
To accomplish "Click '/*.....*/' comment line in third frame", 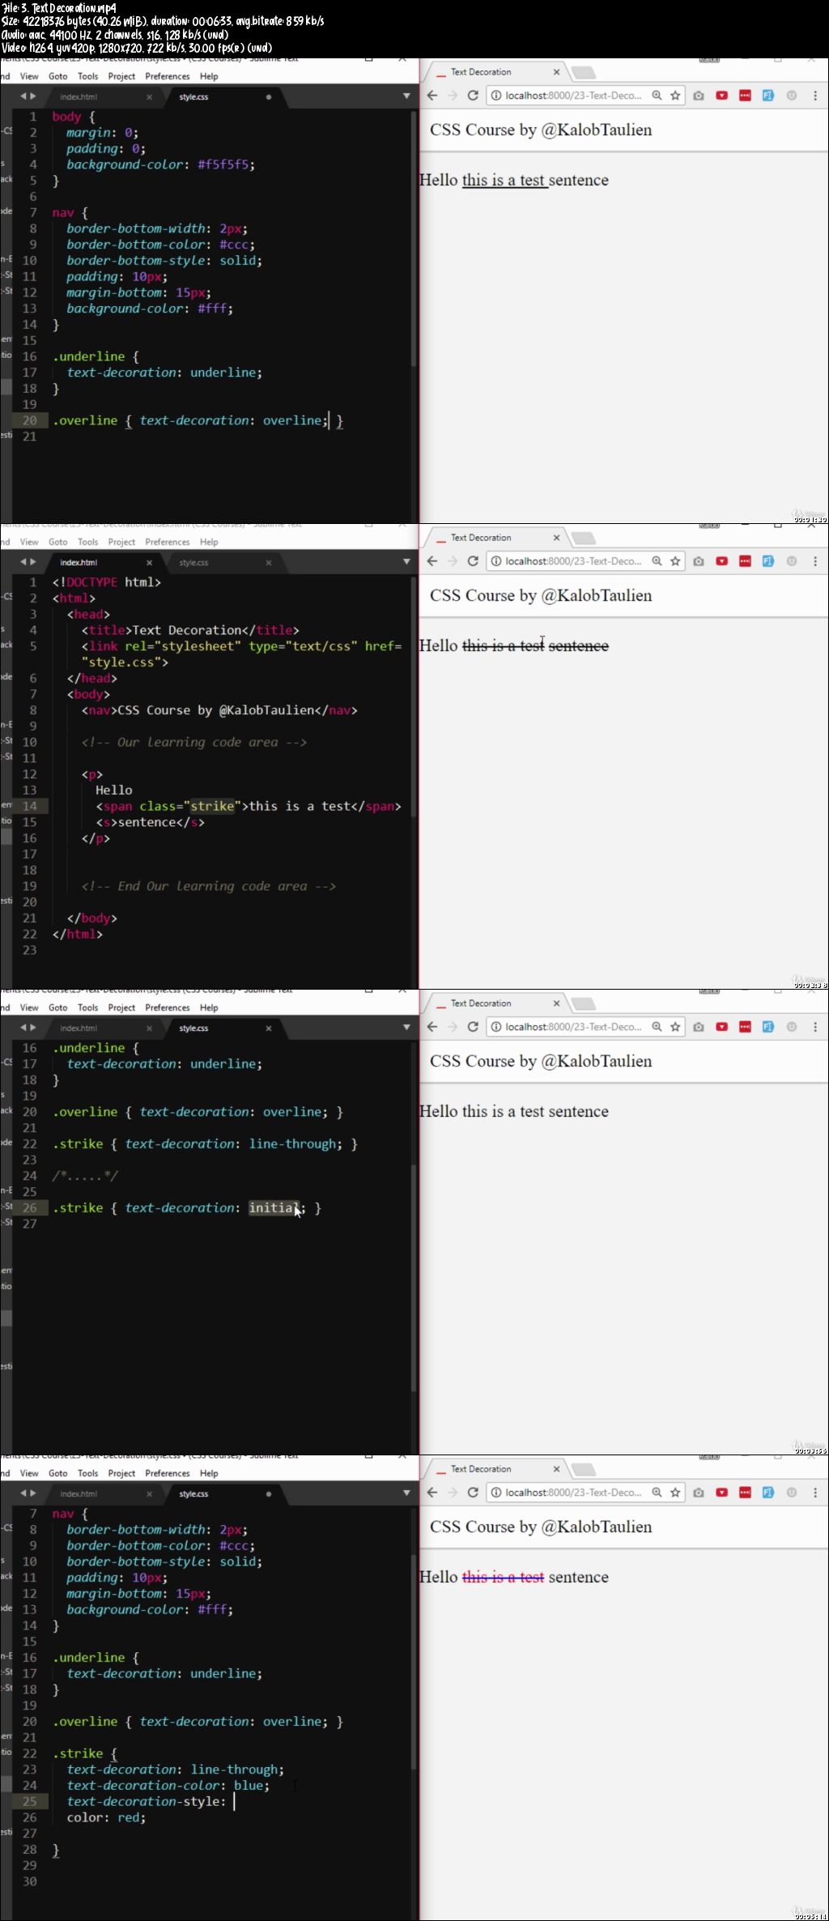I will click(x=85, y=1176).
